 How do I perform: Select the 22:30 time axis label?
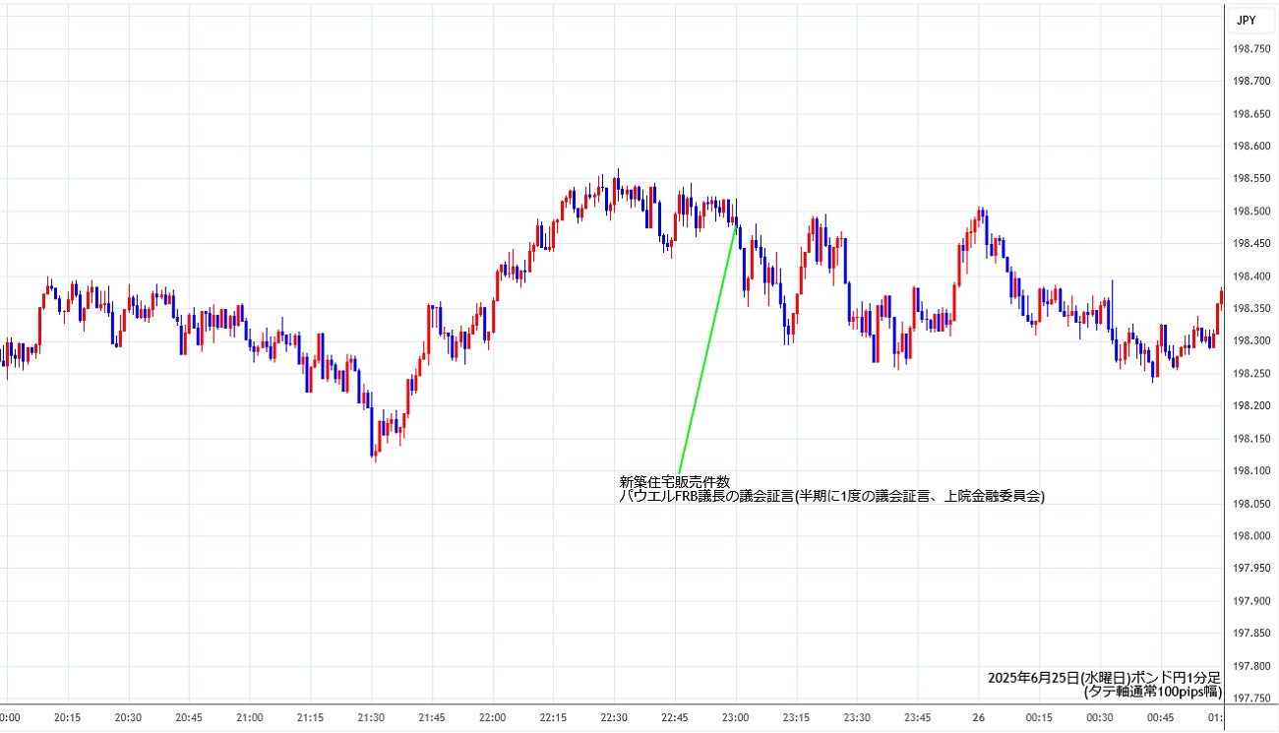(x=615, y=718)
